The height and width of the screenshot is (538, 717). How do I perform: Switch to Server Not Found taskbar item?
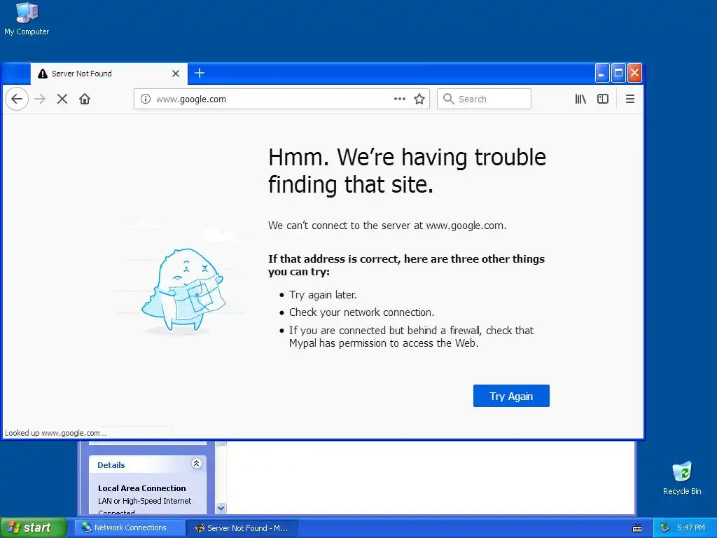[x=242, y=528]
